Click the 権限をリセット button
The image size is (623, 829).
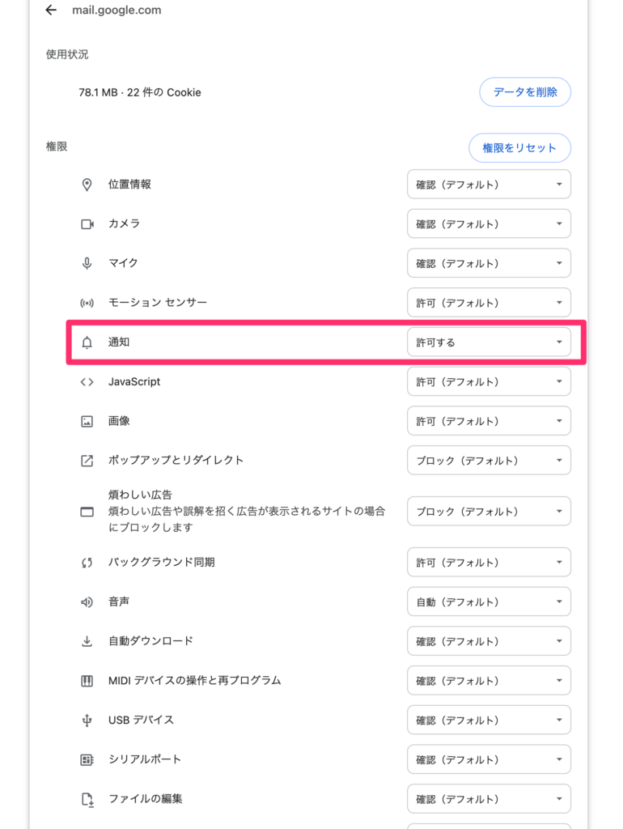tap(519, 148)
